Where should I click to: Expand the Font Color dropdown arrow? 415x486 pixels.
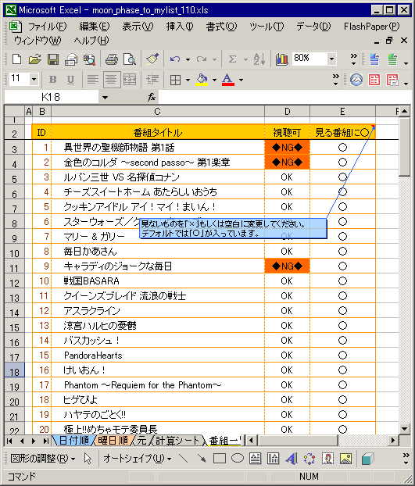click(241, 80)
